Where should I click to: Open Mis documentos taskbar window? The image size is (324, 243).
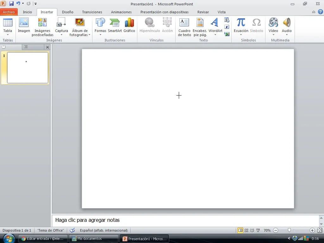tap(94, 239)
